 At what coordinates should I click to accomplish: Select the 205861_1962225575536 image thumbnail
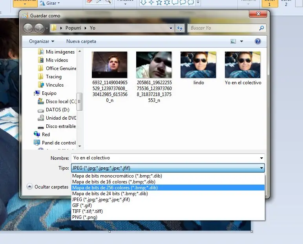tap(154, 65)
